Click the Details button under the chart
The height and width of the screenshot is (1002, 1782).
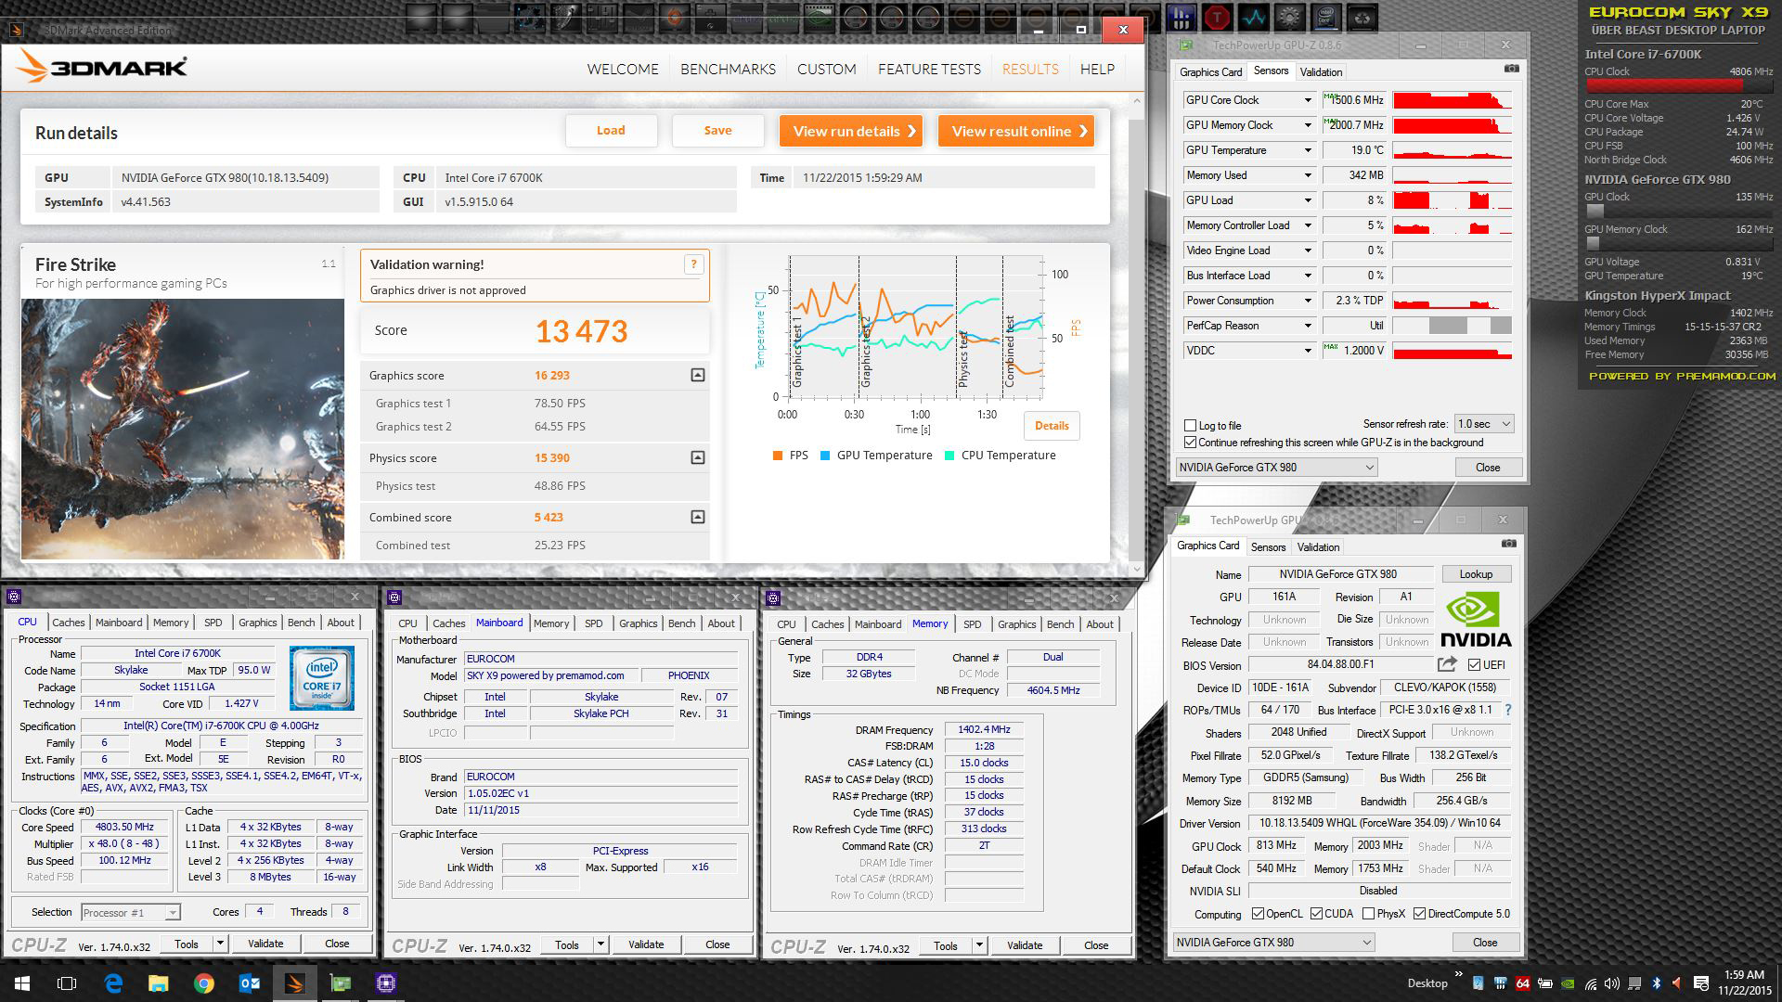pos(1052,426)
